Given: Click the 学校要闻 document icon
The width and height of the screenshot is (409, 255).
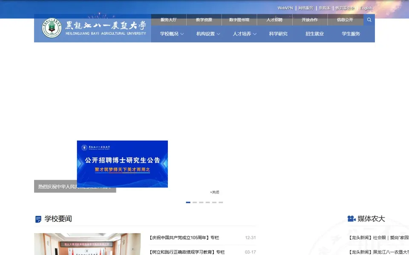Looking at the screenshot, I should point(38,219).
